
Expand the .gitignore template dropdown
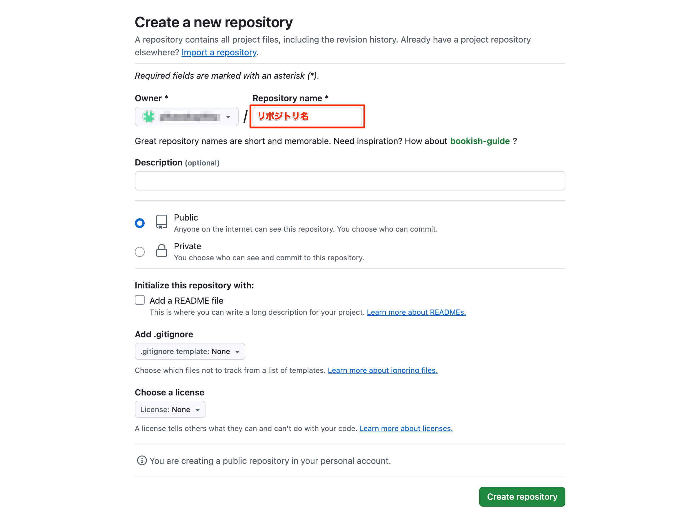pyautogui.click(x=190, y=351)
